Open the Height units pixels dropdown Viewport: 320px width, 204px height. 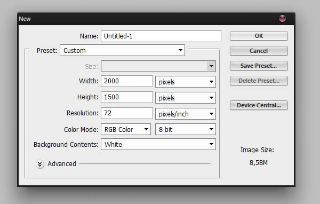pos(186,98)
